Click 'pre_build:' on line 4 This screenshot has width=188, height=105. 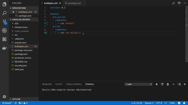click(59, 17)
